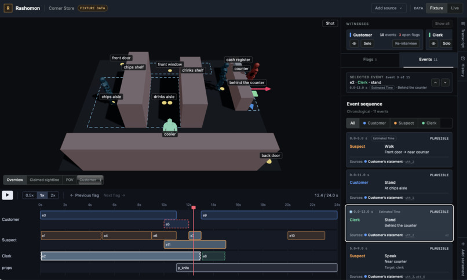Toggle Clerk witness visibility eye icon
This screenshot has height=280, width=467.
coord(433,43)
